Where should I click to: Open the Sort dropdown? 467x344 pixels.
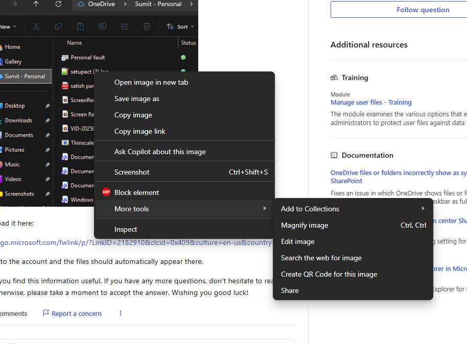click(x=180, y=27)
